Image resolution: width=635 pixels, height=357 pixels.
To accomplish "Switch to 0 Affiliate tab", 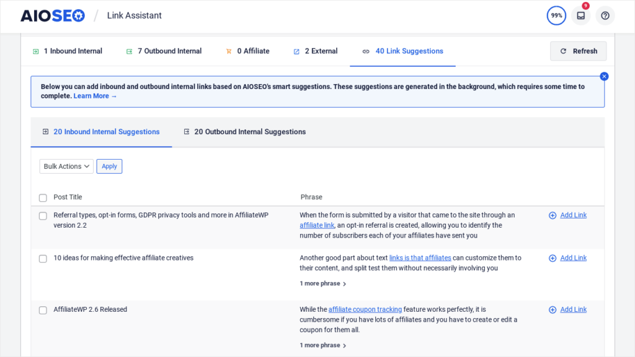I will [247, 51].
